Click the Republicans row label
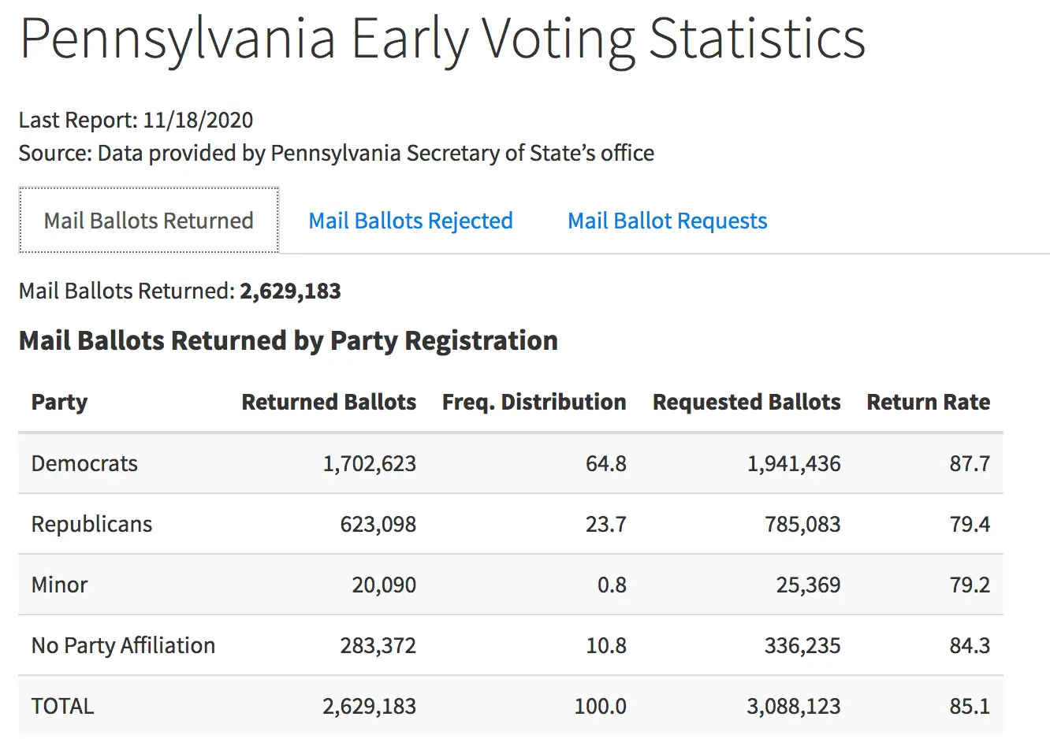Viewport: 1050px width, 739px height. [x=91, y=524]
